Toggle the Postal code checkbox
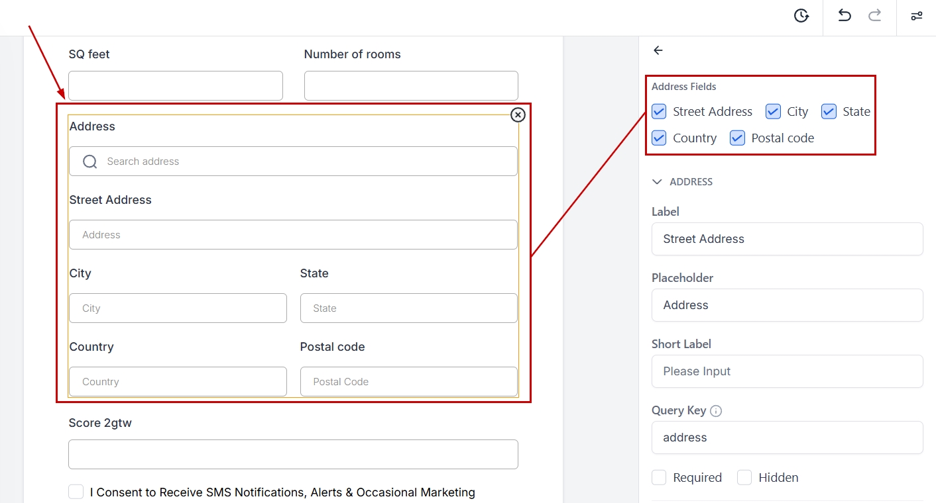936x503 pixels. [x=737, y=138]
